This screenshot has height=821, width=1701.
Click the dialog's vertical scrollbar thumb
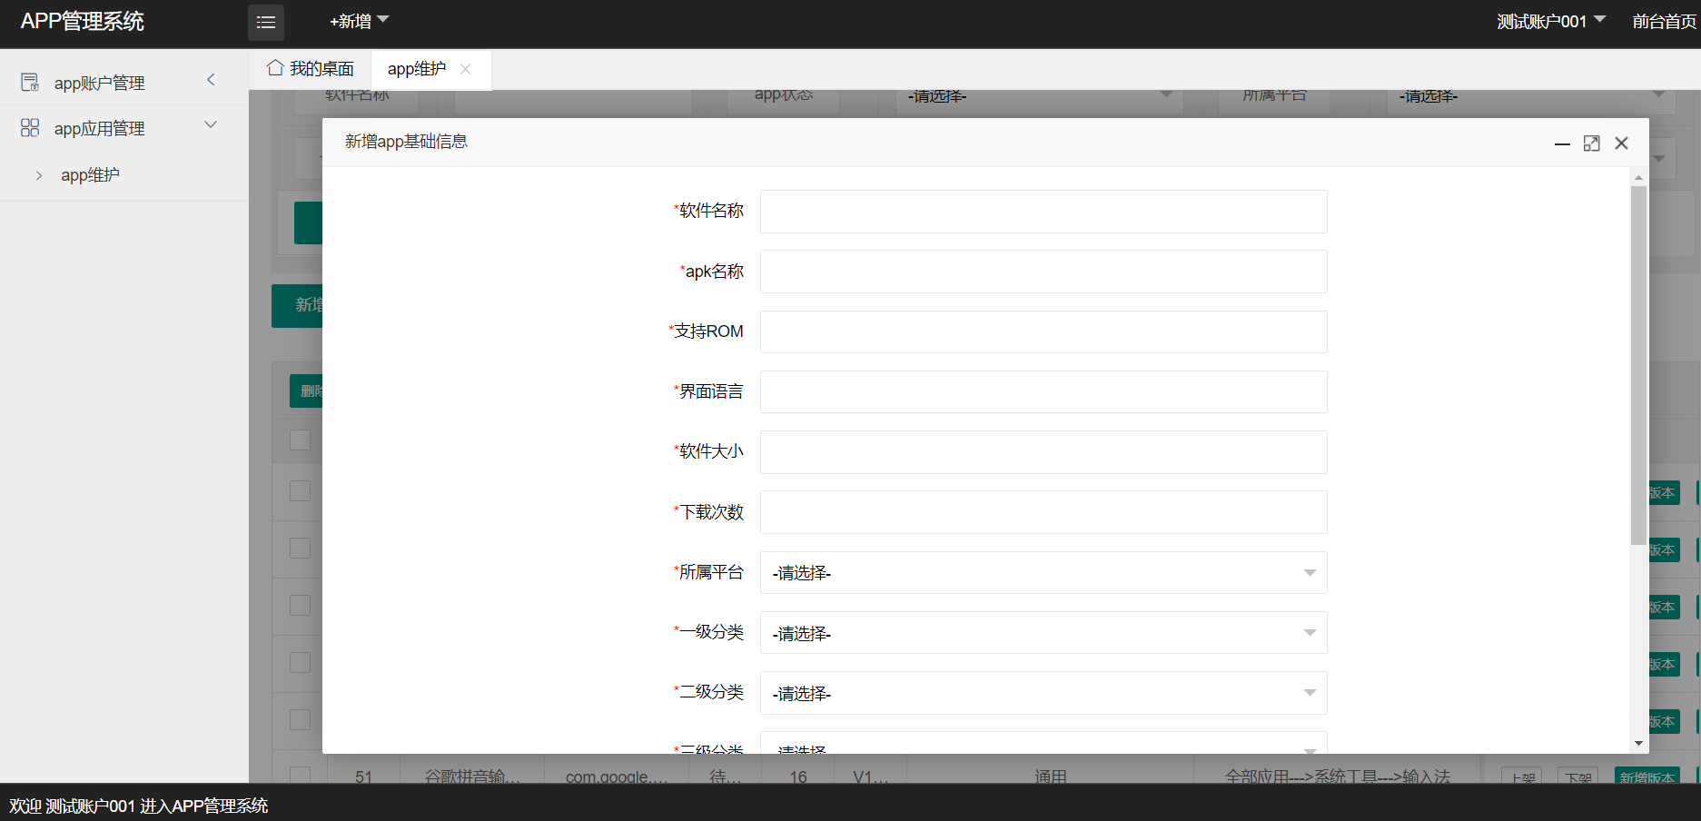pos(1638,365)
